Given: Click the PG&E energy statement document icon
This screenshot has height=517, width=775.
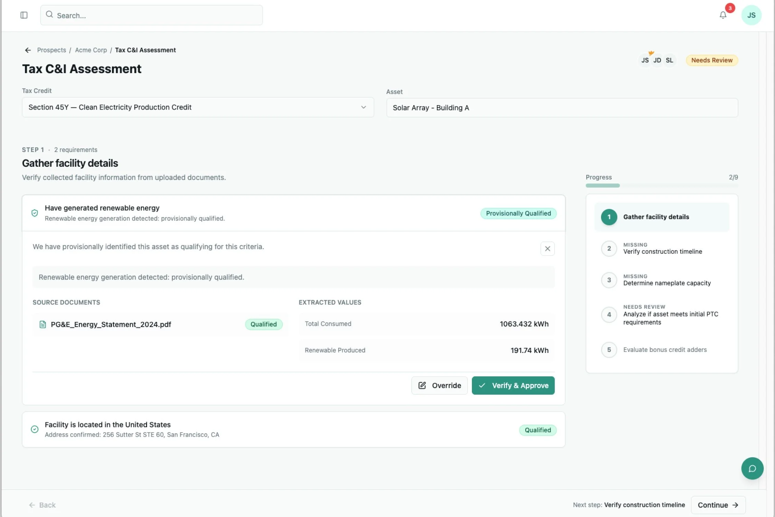Looking at the screenshot, I should [43, 324].
